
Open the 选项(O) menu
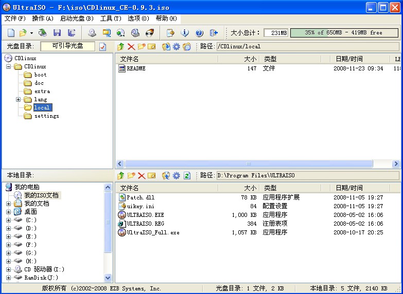[138, 19]
